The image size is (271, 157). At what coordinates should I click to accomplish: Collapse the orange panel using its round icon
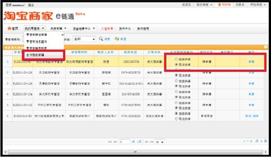[266, 47]
